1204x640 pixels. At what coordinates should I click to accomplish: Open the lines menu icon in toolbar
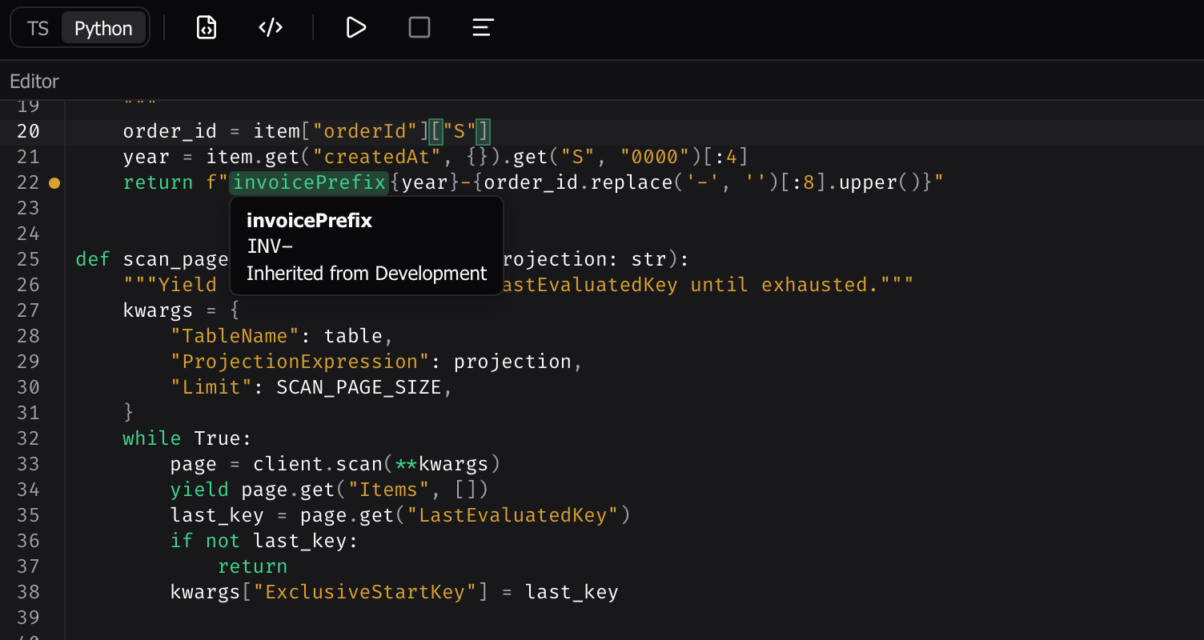(483, 28)
